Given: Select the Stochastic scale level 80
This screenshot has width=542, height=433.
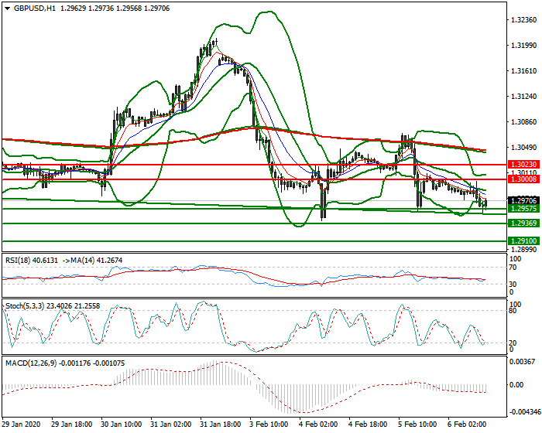Looking at the screenshot, I should 513,311.
